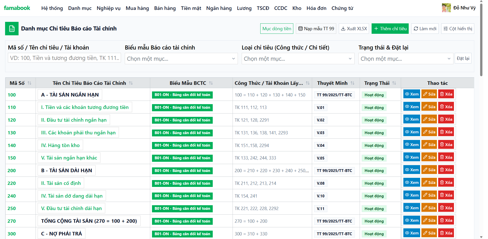The width and height of the screenshot is (488, 239).
Task: Expand Biểu mẫu Báo cáo tài chính dropdown
Action: point(181,59)
